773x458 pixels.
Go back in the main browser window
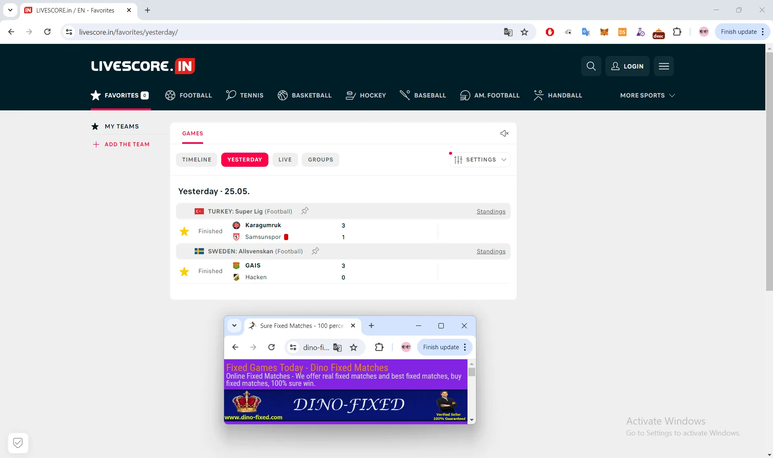point(11,32)
